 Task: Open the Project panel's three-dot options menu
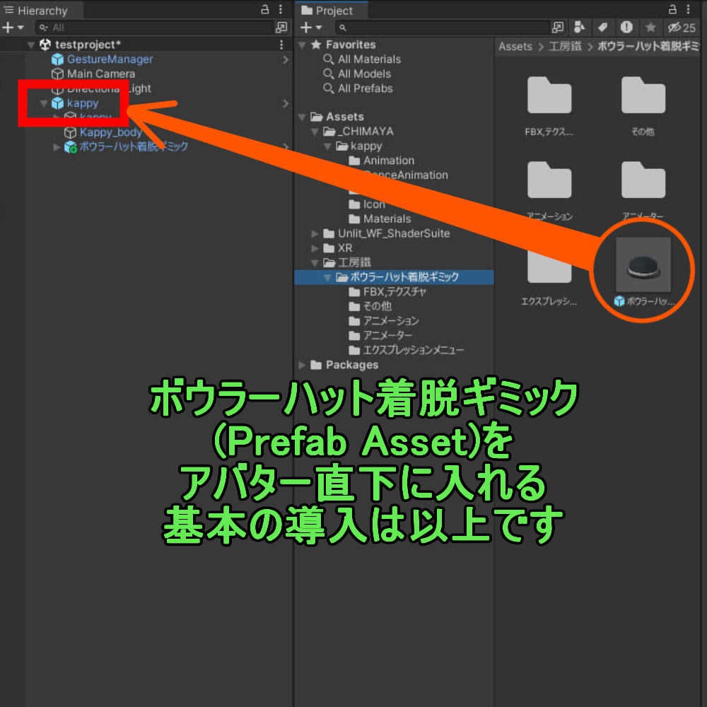click(688, 11)
